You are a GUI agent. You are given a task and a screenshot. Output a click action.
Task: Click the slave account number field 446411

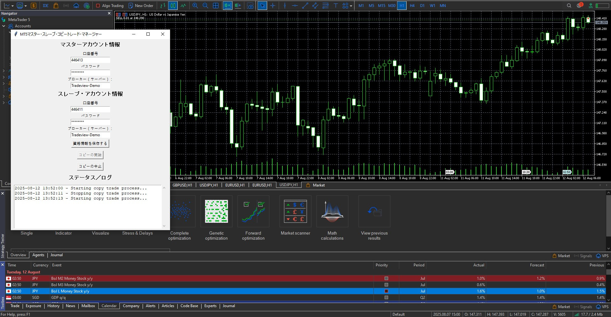point(90,109)
